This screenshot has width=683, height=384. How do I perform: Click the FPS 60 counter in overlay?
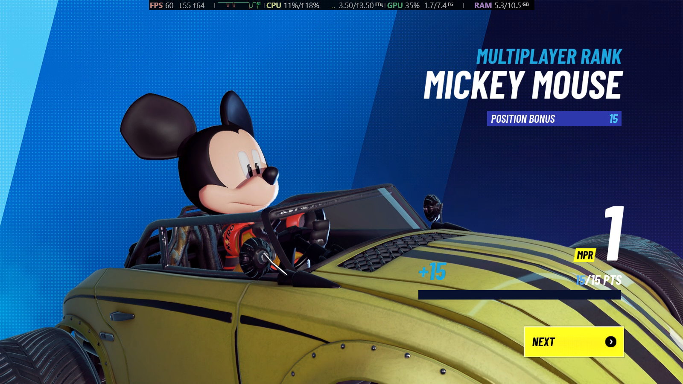pyautogui.click(x=161, y=6)
